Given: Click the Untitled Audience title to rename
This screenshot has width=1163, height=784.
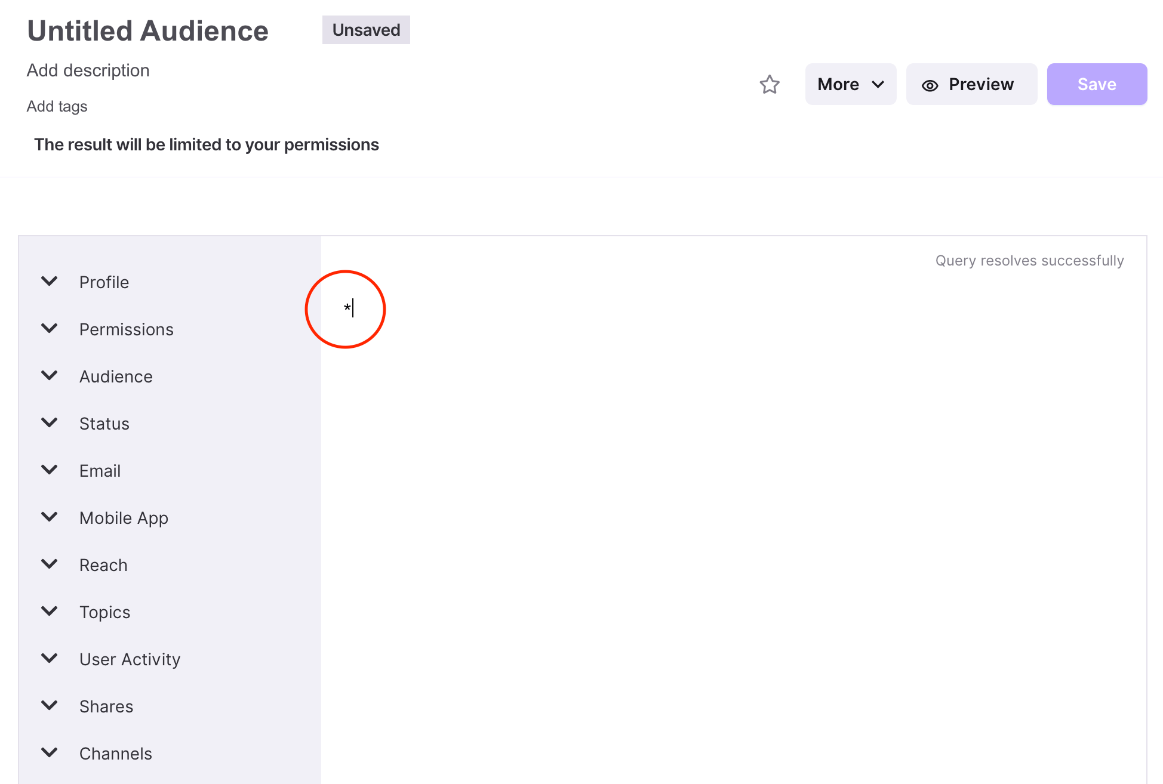Looking at the screenshot, I should [x=147, y=30].
